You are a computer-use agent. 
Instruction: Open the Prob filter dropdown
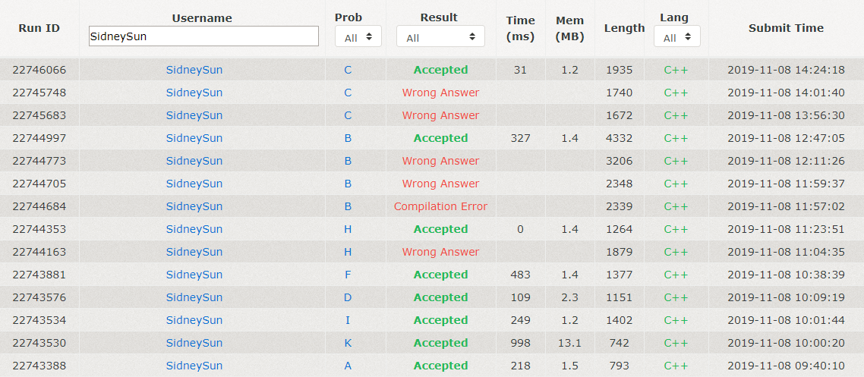tap(358, 36)
